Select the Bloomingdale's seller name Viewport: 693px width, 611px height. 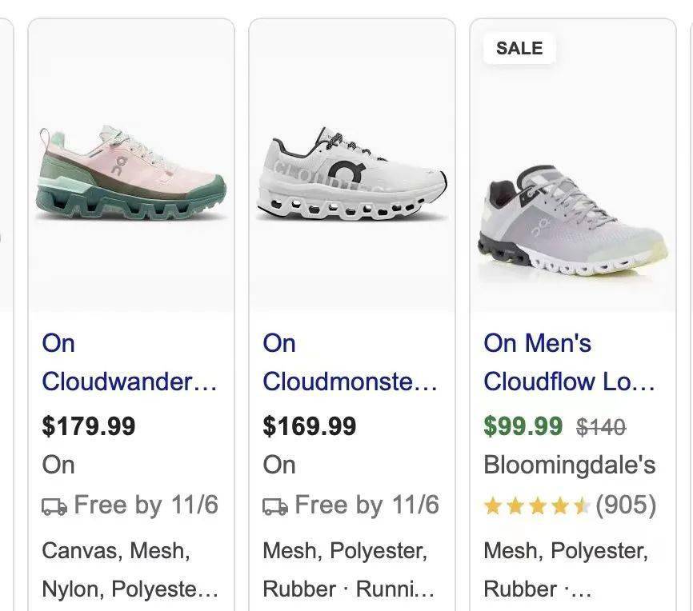click(x=569, y=465)
